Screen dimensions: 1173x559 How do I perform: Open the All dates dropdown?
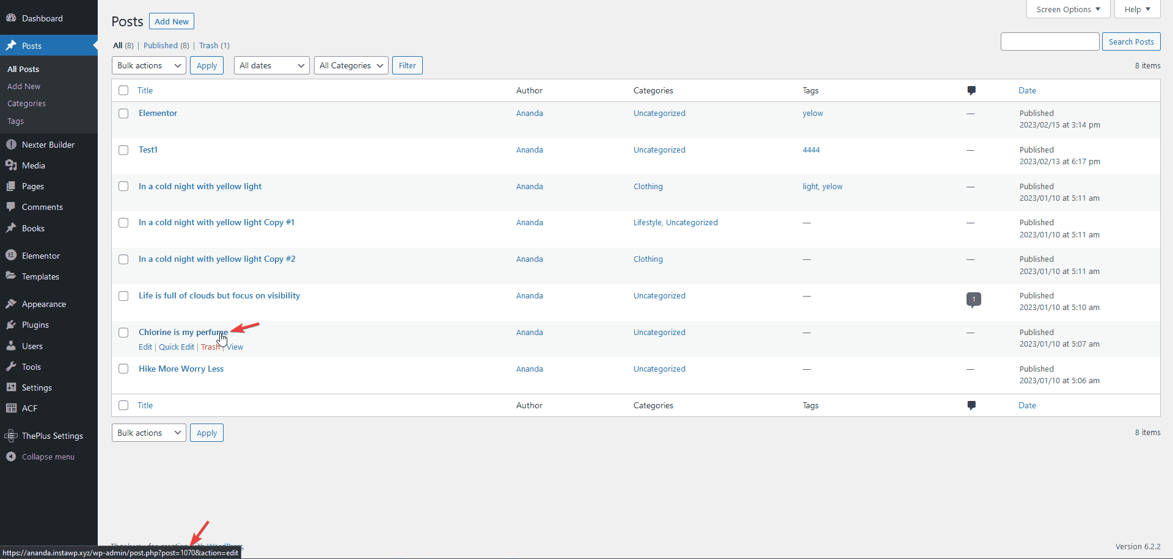coord(271,65)
